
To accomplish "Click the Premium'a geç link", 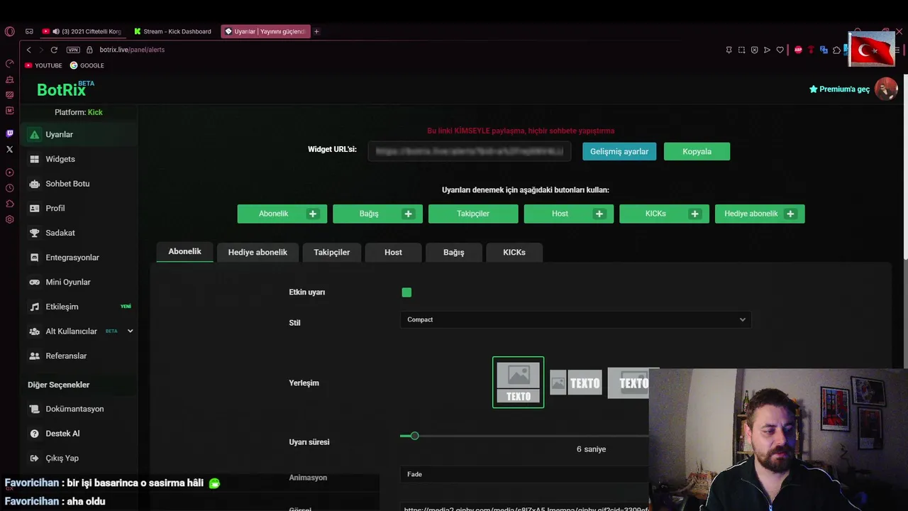I will pos(839,89).
